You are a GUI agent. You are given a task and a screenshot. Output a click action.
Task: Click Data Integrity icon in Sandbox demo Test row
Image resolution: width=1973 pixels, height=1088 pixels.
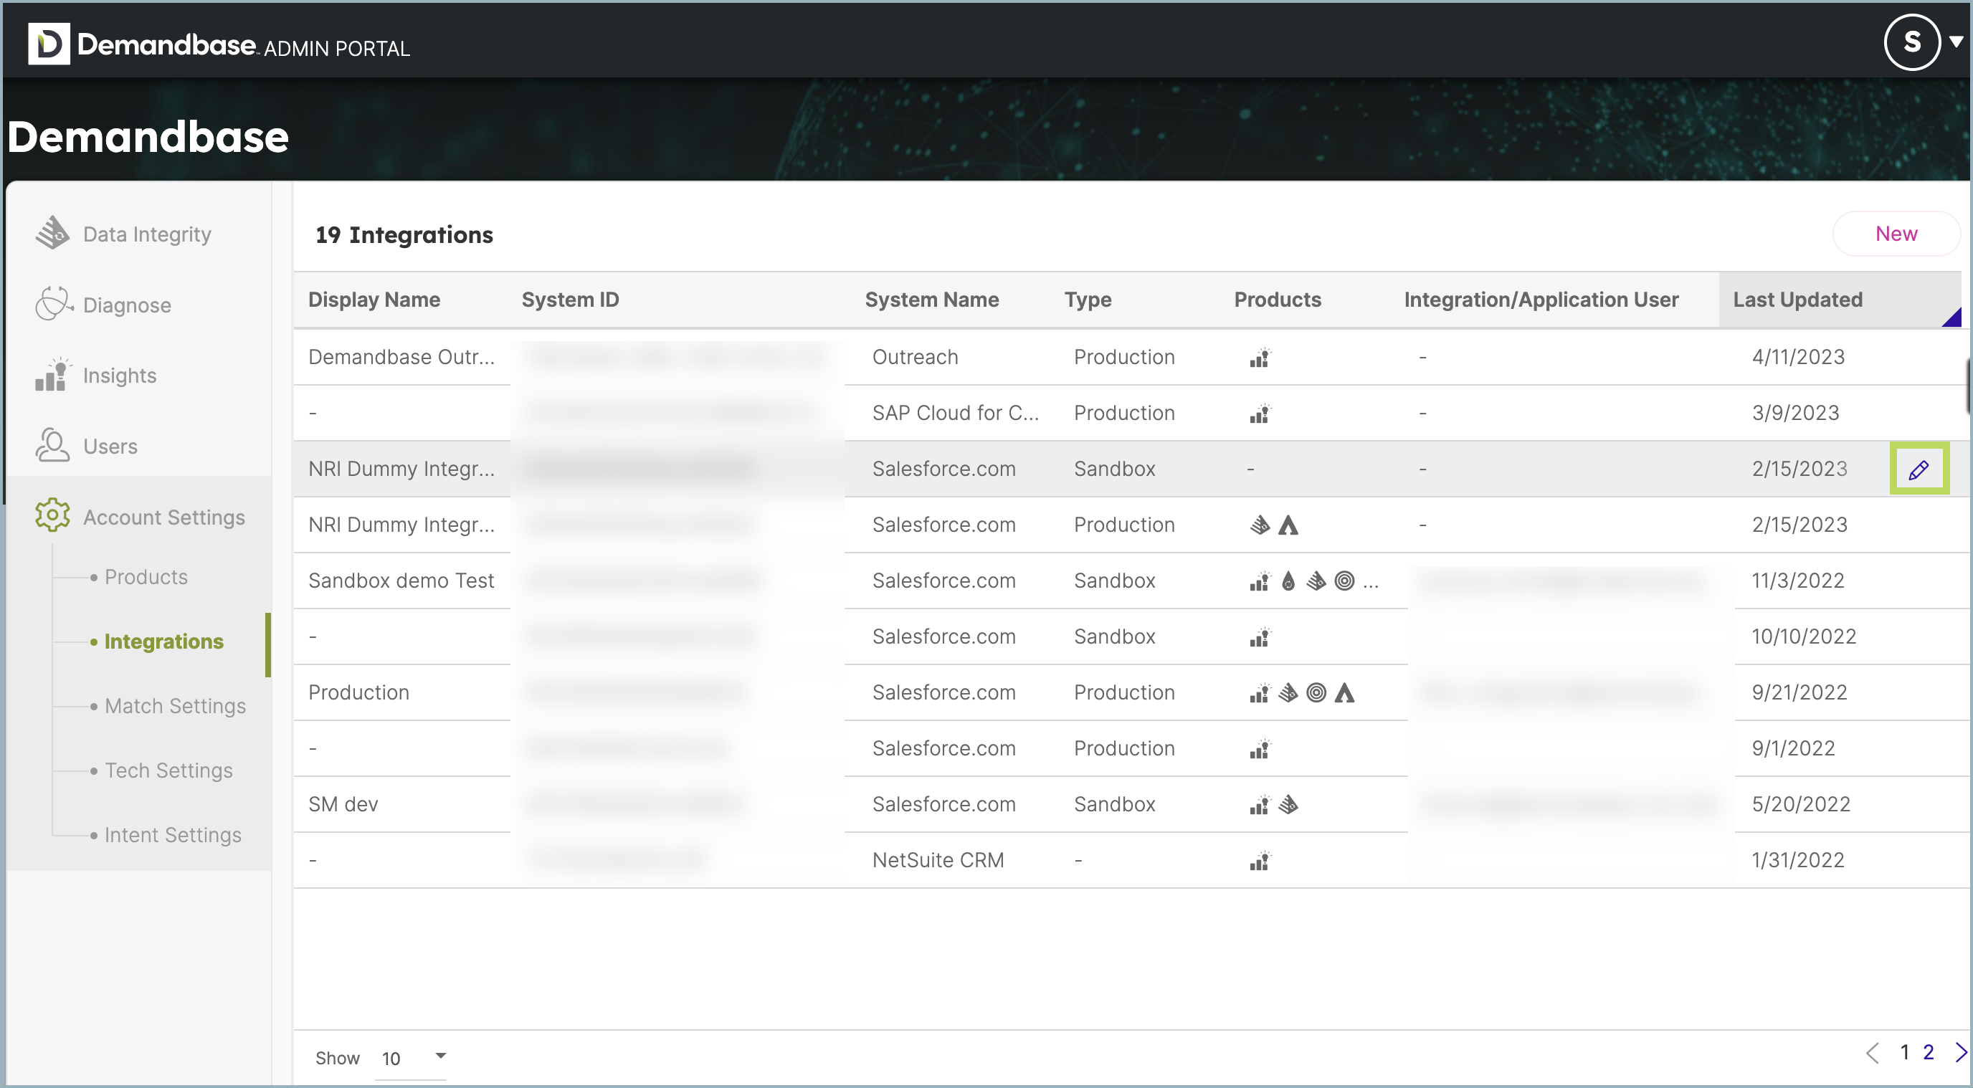pos(1316,581)
